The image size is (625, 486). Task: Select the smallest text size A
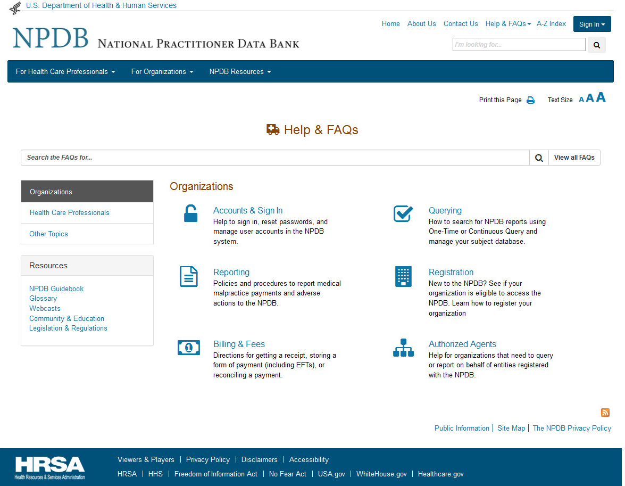point(581,100)
